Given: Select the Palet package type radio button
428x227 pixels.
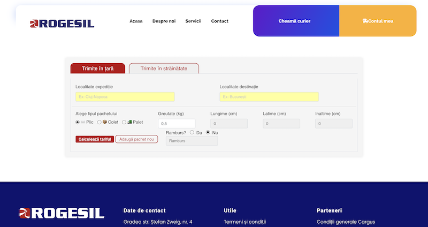Looking at the screenshot, I should click(x=124, y=122).
